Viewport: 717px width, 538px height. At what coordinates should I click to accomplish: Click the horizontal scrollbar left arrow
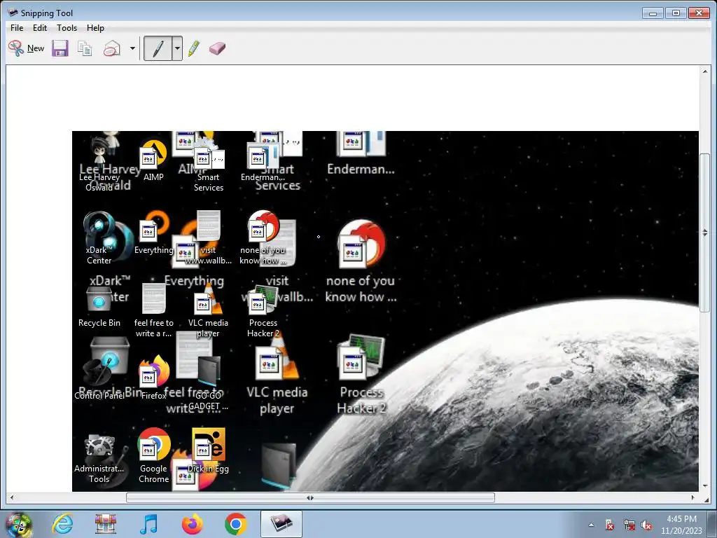click(x=12, y=497)
